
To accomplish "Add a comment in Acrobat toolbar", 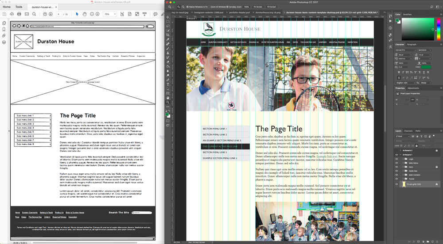I will (155, 14).
